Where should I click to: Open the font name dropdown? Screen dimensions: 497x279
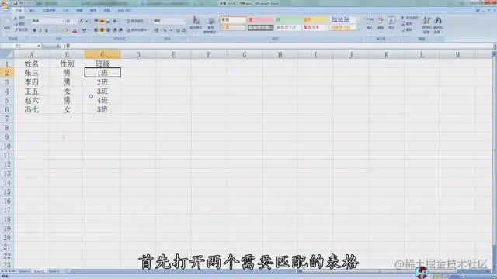tap(63, 21)
